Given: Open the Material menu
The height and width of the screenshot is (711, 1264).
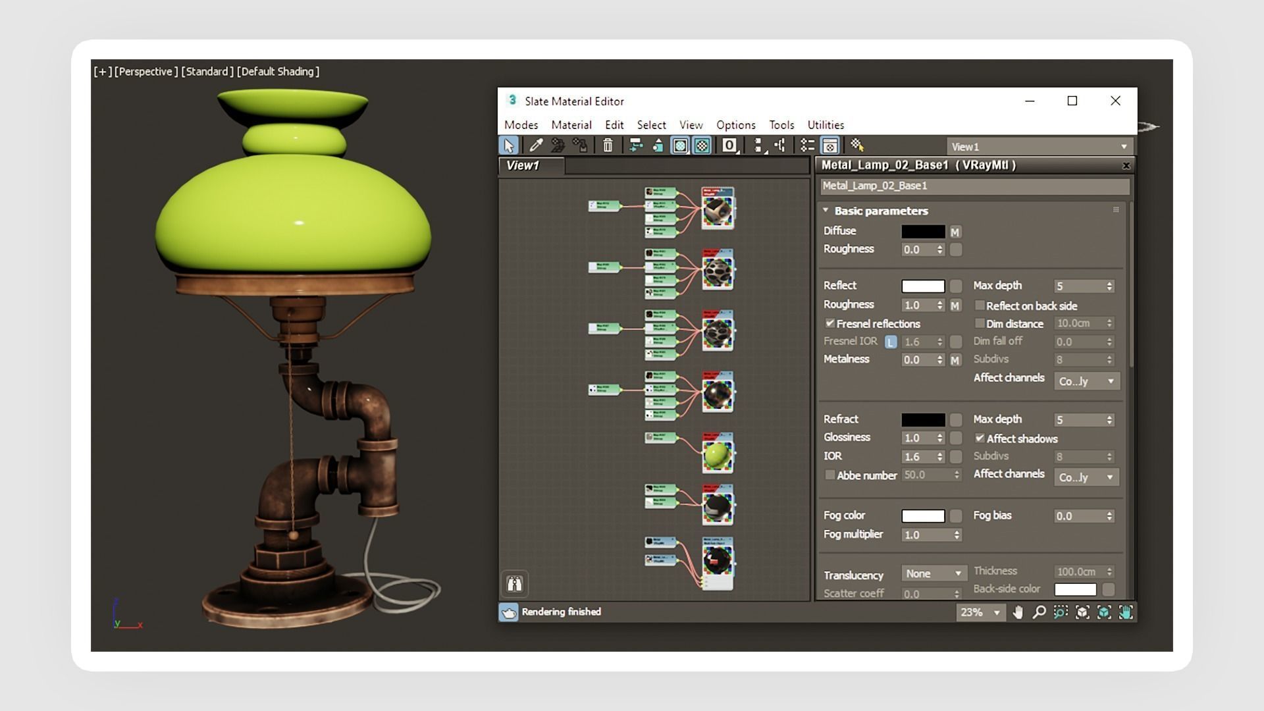Looking at the screenshot, I should tap(571, 125).
